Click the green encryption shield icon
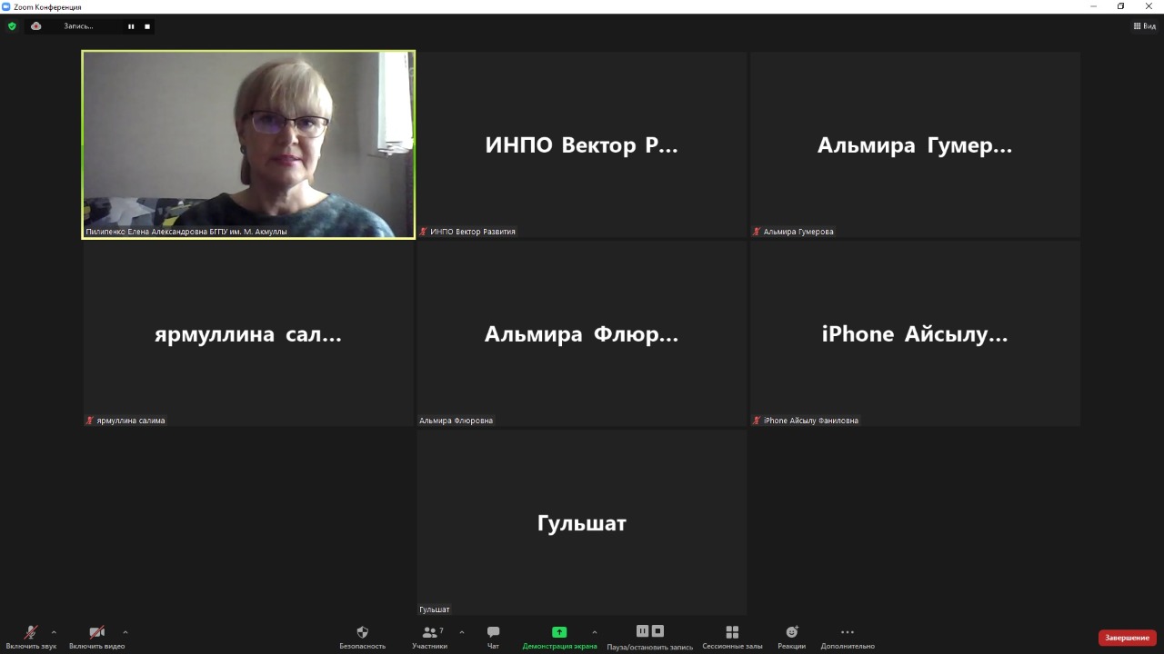The height and width of the screenshot is (654, 1164). pos(12,26)
